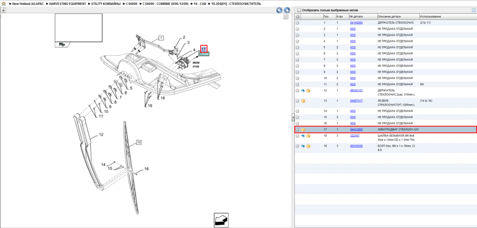This screenshot has height=228, width=477.
Task: Go to previous illustration with left arrow
Action: click(x=279, y=10)
